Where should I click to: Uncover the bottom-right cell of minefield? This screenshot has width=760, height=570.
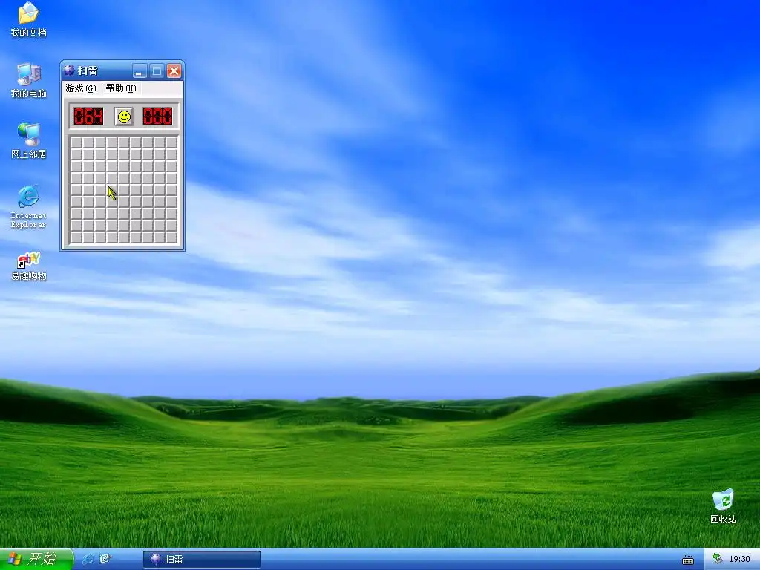171,237
